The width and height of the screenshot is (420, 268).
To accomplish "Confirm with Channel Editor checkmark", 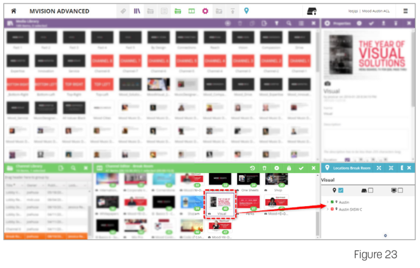I will [301, 168].
